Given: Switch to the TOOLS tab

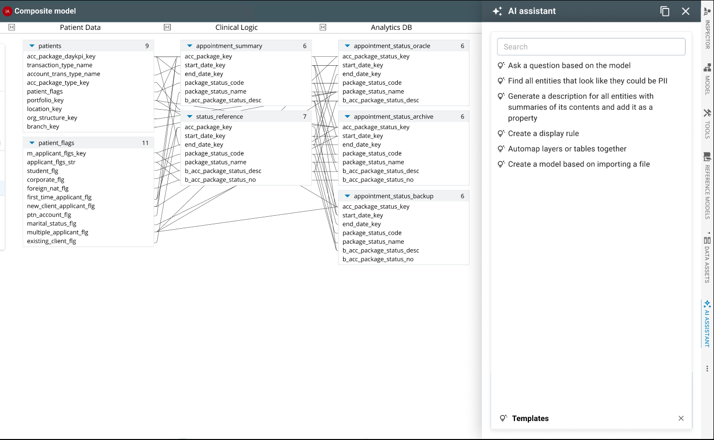Looking at the screenshot, I should [x=708, y=125].
